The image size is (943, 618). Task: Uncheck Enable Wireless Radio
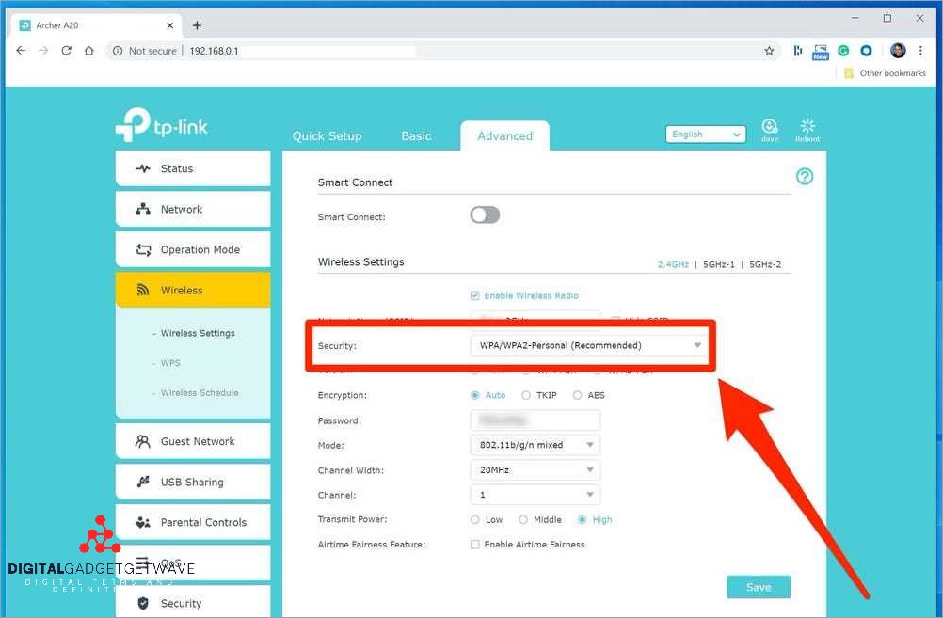475,295
